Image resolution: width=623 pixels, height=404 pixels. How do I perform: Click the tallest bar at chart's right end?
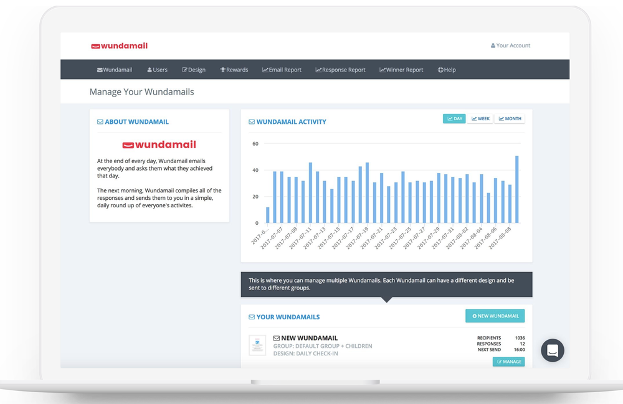[517, 189]
